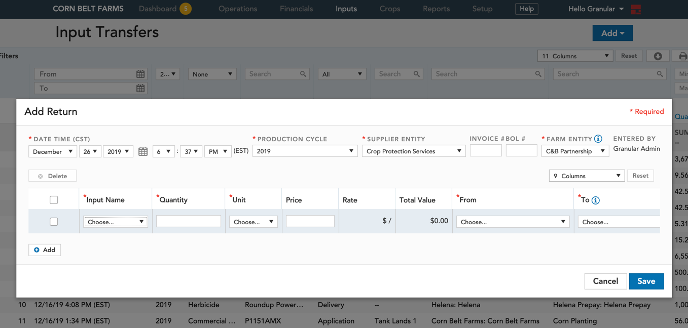Expand the Input Name Choose dropdown
The width and height of the screenshot is (688, 328).
(x=116, y=222)
